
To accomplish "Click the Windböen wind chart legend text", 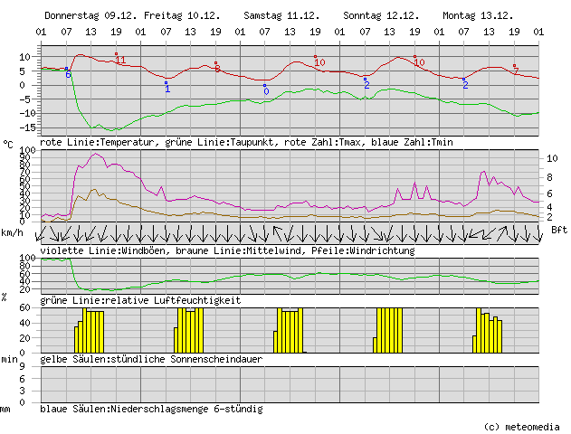I will 227,250.
